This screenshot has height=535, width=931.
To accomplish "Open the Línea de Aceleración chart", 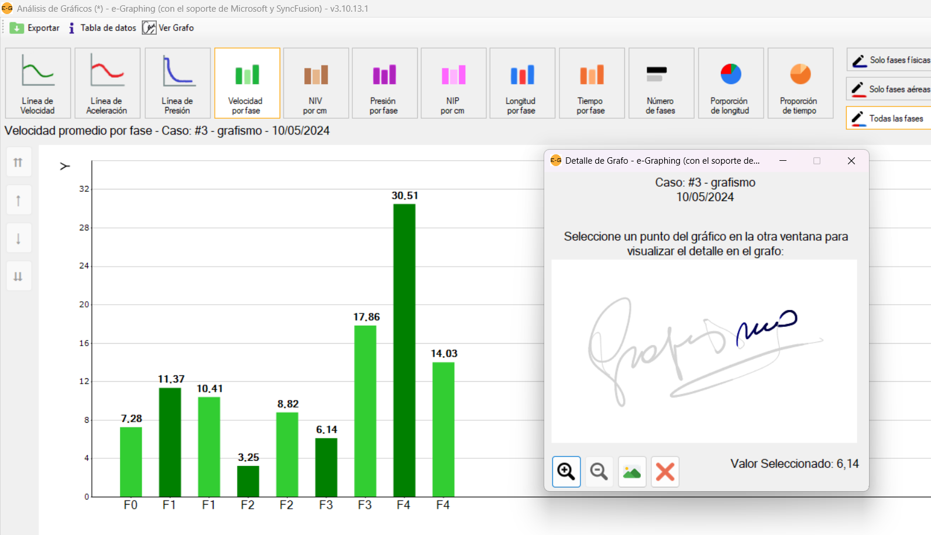I will pyautogui.click(x=107, y=83).
